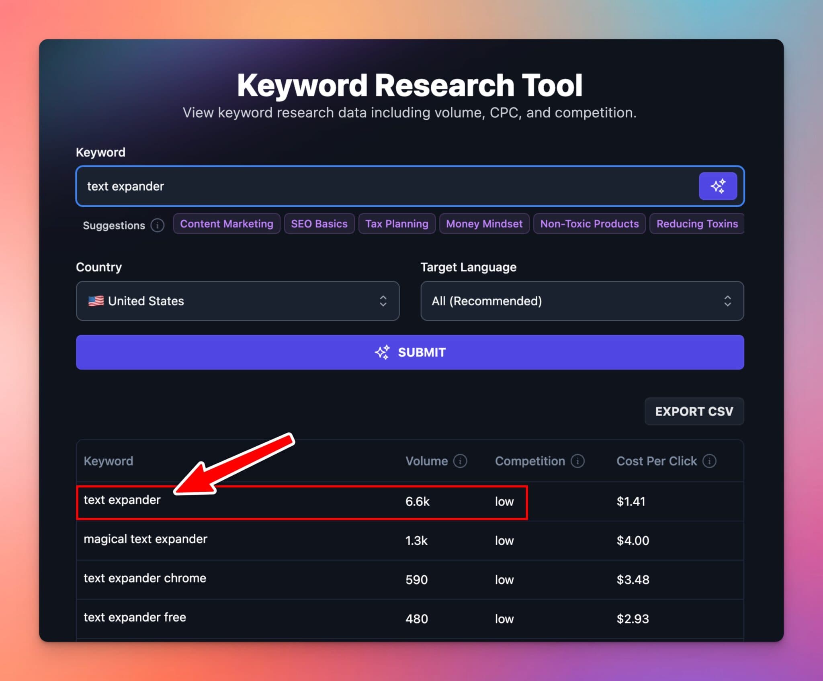Choose the Money Mindset suggestion chip
This screenshot has height=681, width=823.
coord(484,224)
